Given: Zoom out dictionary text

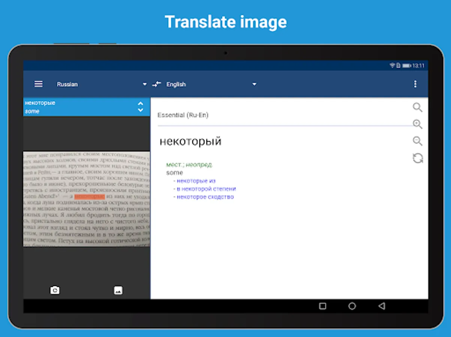Looking at the screenshot, I should tap(418, 141).
